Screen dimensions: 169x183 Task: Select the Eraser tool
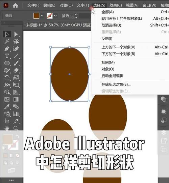16,70
